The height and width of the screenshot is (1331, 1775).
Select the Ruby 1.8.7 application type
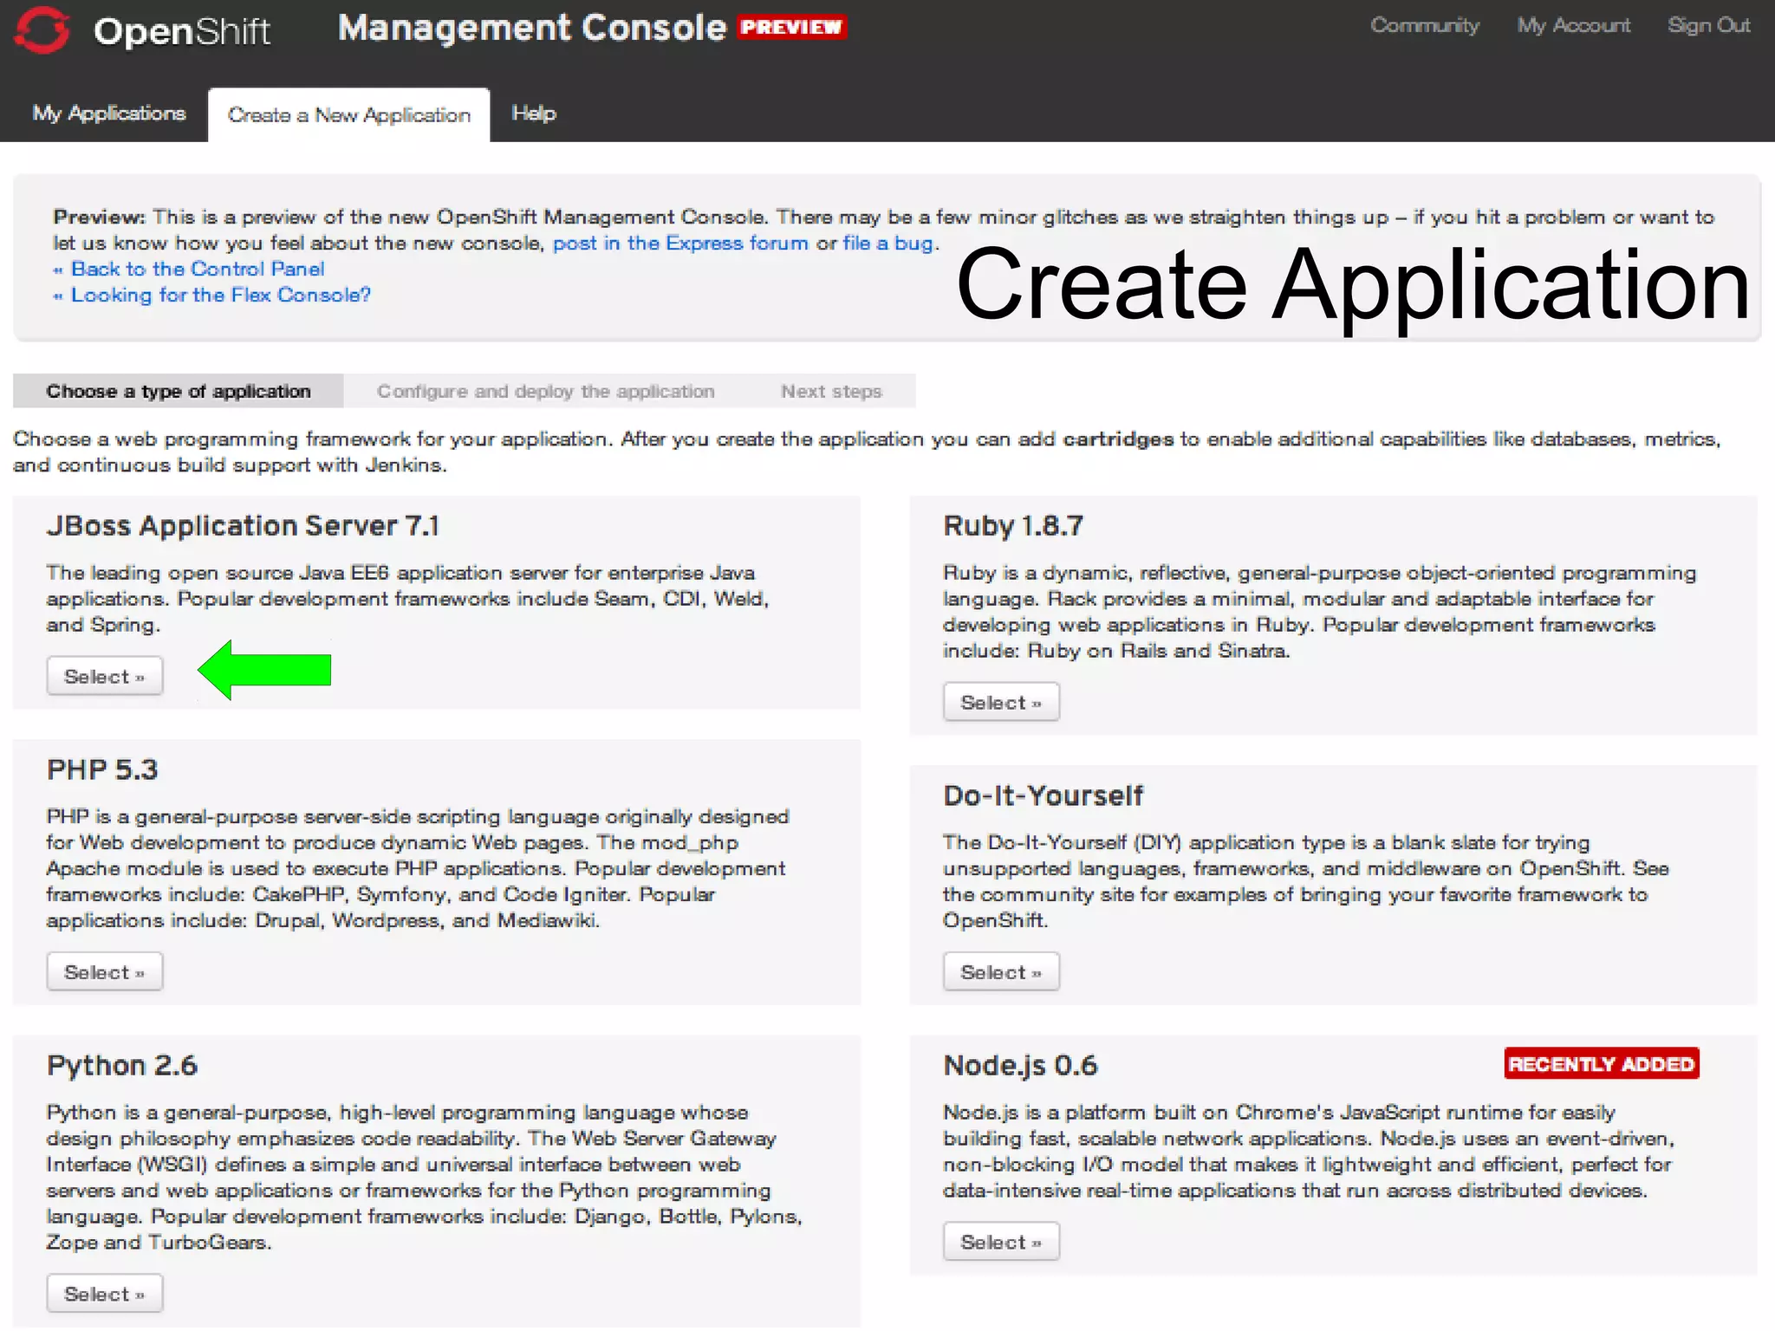pyautogui.click(x=1001, y=703)
